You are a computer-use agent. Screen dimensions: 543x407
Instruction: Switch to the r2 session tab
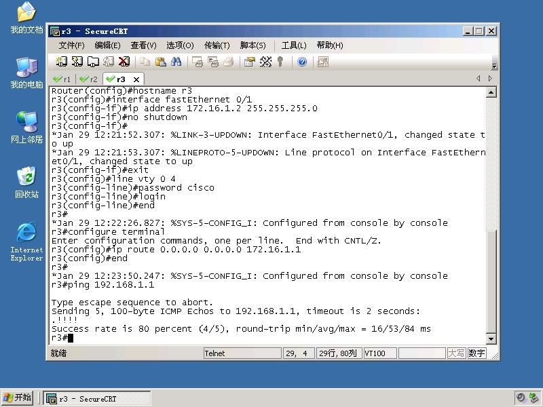89,79
